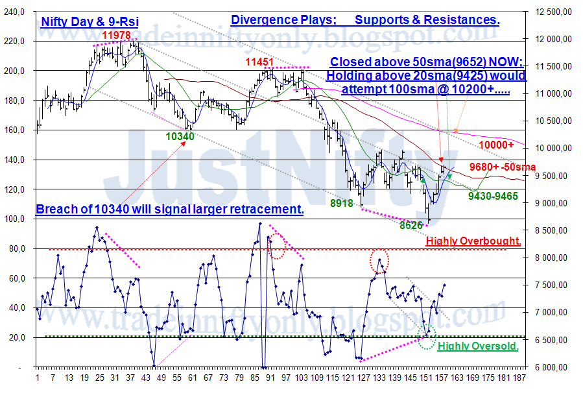This screenshot has width=583, height=397.
Task: Click left axis value 240,0
Action: [x=14, y=12]
